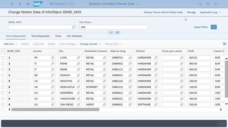
Task: Click the table's horizontal scrollbar thumb
Action: (x=56, y=110)
